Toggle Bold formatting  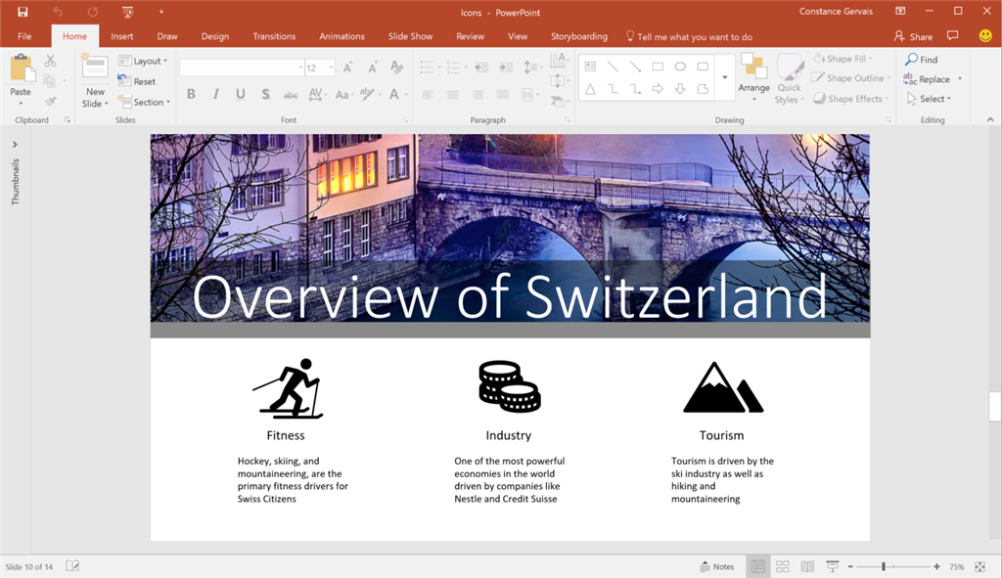click(191, 95)
